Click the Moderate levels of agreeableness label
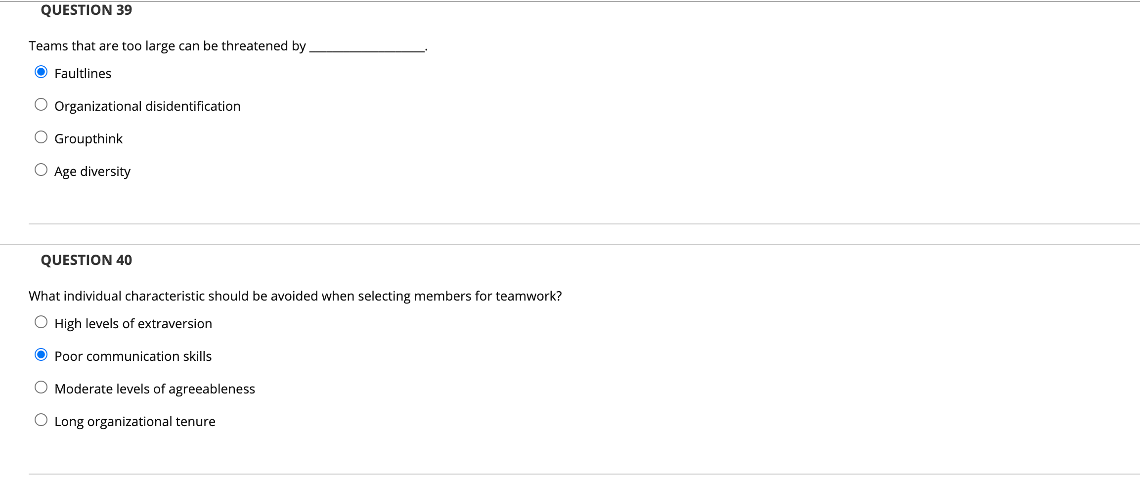This screenshot has width=1140, height=480. (x=154, y=389)
